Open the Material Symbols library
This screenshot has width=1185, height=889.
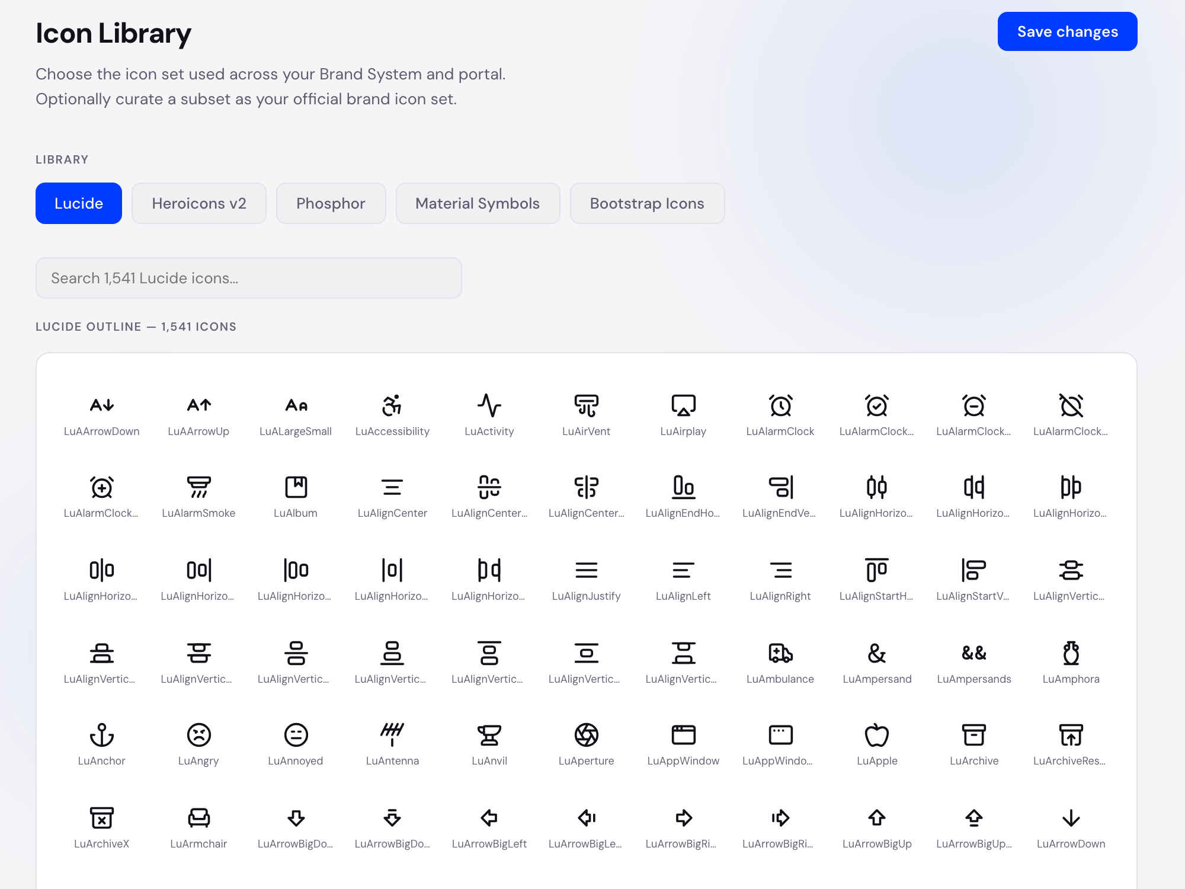478,203
